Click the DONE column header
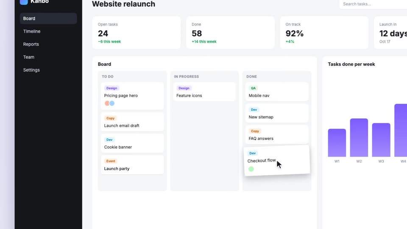 coord(251,77)
